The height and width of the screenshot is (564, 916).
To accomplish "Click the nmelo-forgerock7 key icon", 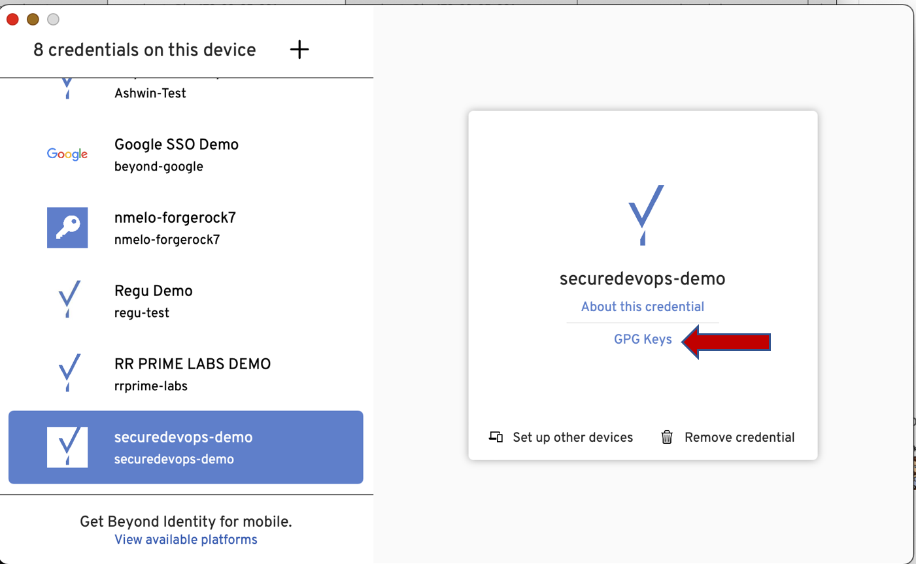I will 67,227.
